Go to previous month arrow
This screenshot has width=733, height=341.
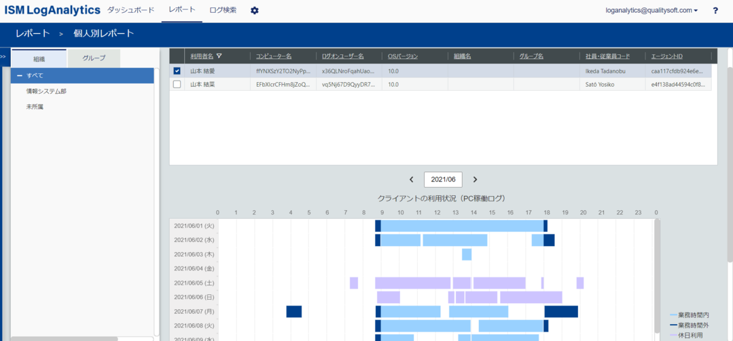click(x=412, y=180)
